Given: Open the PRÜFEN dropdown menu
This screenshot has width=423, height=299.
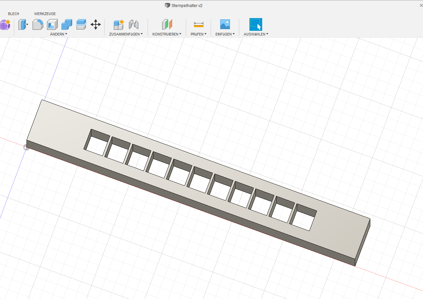Looking at the screenshot, I should [x=198, y=34].
